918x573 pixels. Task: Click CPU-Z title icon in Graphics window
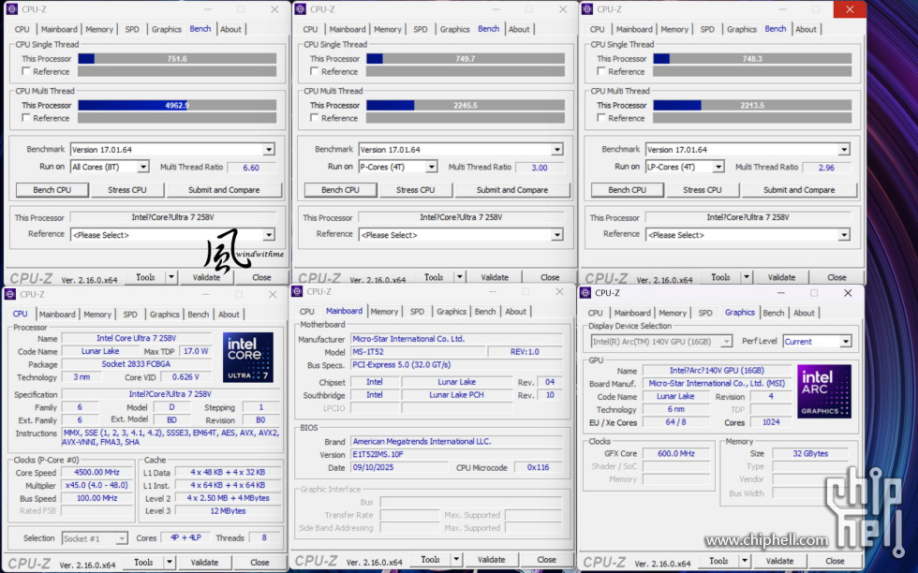585,292
